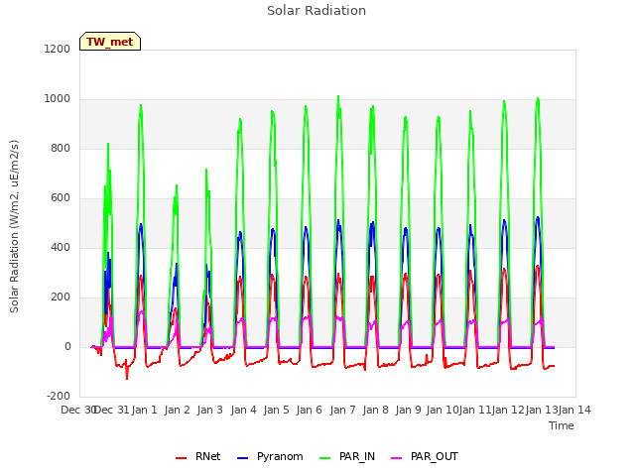This screenshot has height=476, width=635.
Task: Click the Jan 1 x-axis label
Action: 144,410
